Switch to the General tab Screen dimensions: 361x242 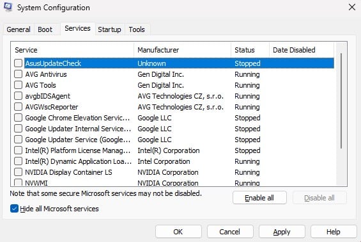(19, 29)
